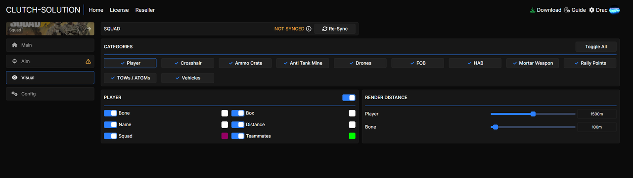Click the NOT SYNCED status text

click(x=289, y=29)
